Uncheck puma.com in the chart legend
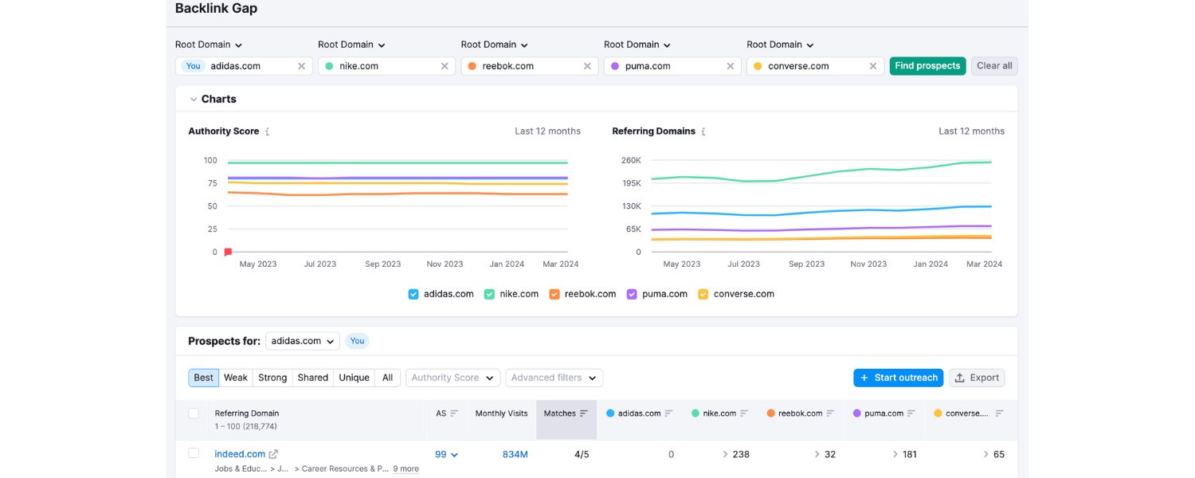Image resolution: width=1195 pixels, height=478 pixels. point(631,294)
